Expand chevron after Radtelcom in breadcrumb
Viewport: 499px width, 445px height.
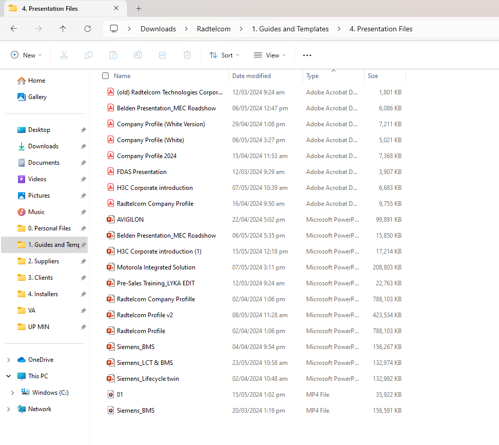pos(241,29)
